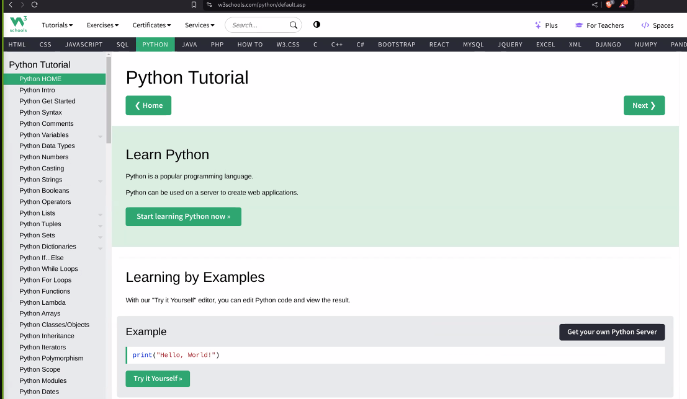The width and height of the screenshot is (687, 399).
Task: Switch to the CSS tab
Action: click(45, 44)
